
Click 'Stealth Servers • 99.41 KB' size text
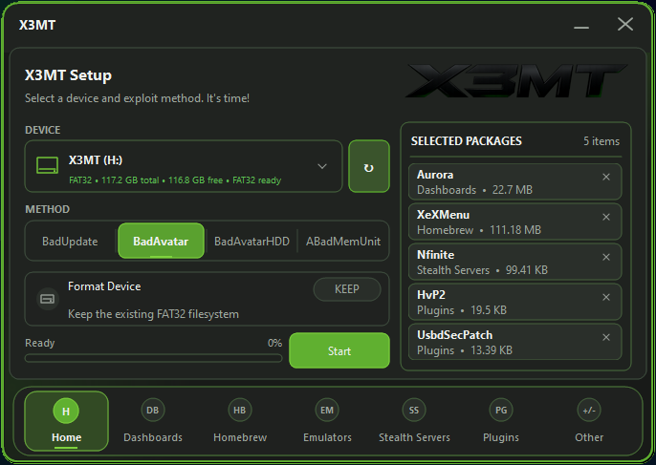point(482,270)
